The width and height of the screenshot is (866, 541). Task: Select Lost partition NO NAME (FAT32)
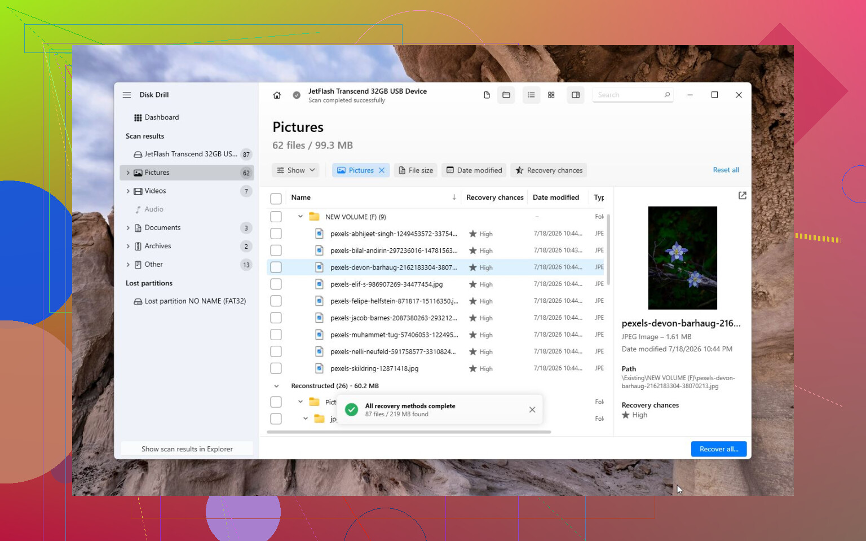point(187,301)
